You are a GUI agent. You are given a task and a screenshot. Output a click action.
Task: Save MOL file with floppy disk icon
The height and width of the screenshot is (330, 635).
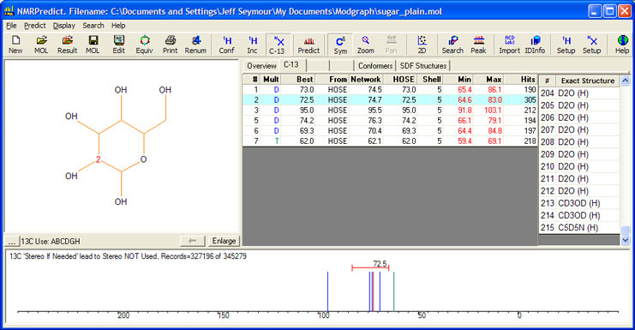[x=93, y=45]
